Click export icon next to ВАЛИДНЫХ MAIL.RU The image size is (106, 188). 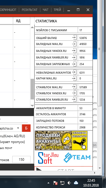(x=74, y=44)
